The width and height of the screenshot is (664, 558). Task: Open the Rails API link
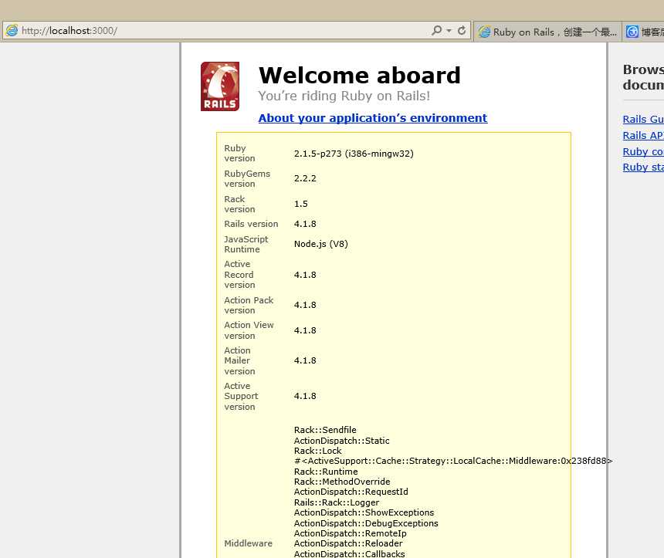click(643, 136)
